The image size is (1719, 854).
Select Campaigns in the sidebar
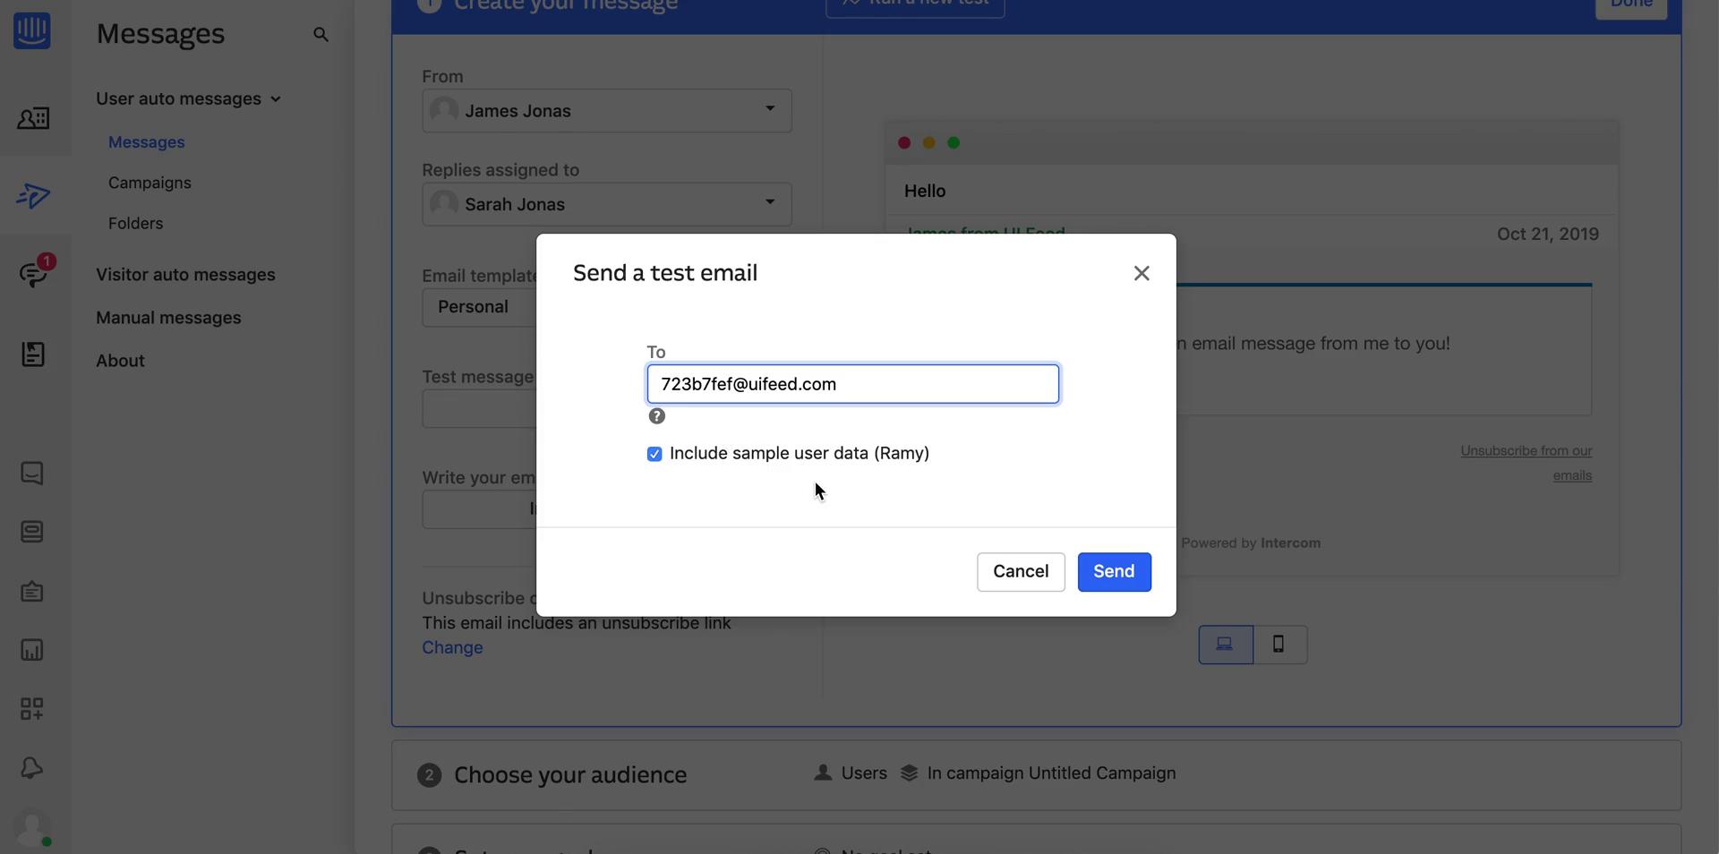(x=150, y=183)
